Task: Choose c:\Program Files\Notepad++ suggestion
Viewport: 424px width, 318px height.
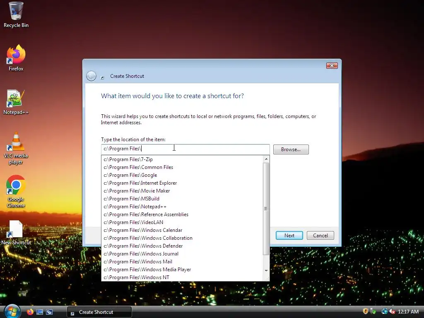Action: click(182, 206)
